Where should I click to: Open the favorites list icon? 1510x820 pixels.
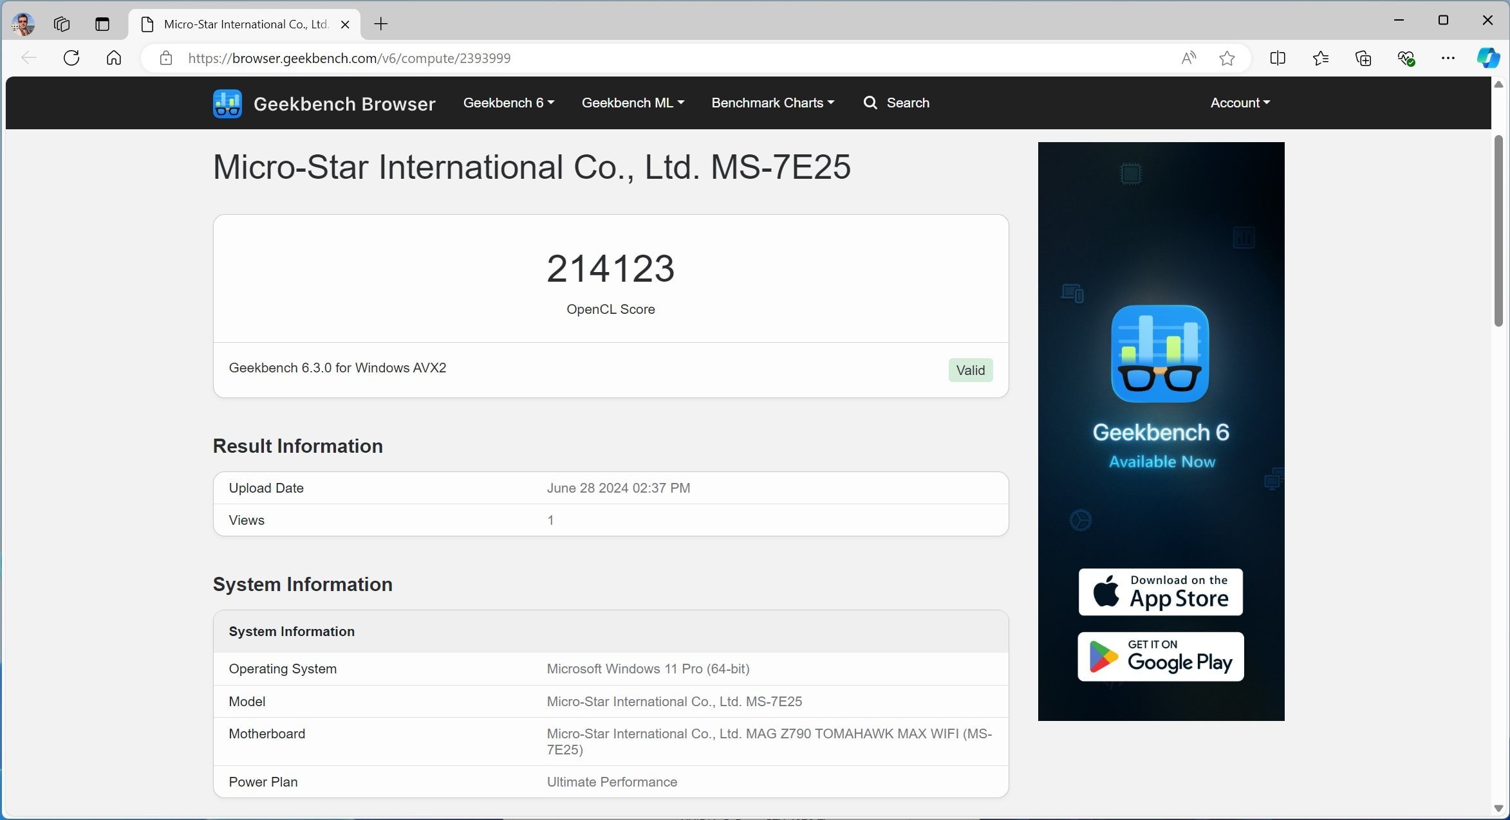click(1320, 58)
